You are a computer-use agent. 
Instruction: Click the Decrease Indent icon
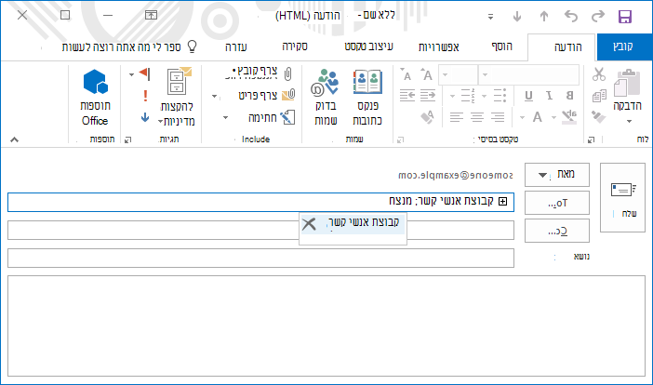pyautogui.click(x=406, y=95)
